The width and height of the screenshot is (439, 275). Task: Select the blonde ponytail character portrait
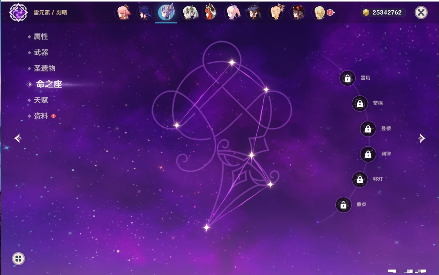tap(276, 12)
